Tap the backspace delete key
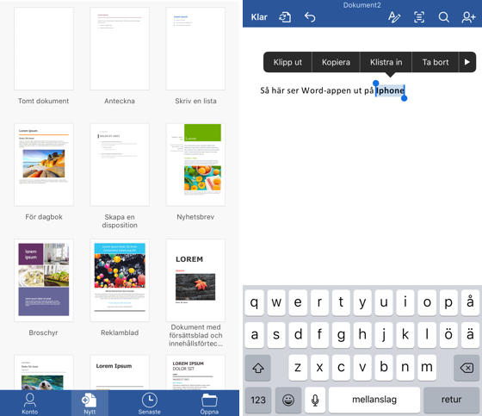Viewport: 482px width, 416px height. [467, 368]
